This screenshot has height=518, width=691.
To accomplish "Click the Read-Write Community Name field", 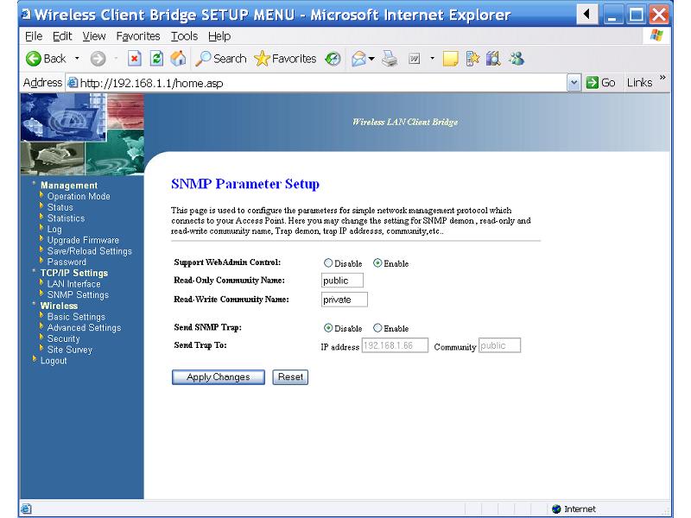I will click(344, 300).
